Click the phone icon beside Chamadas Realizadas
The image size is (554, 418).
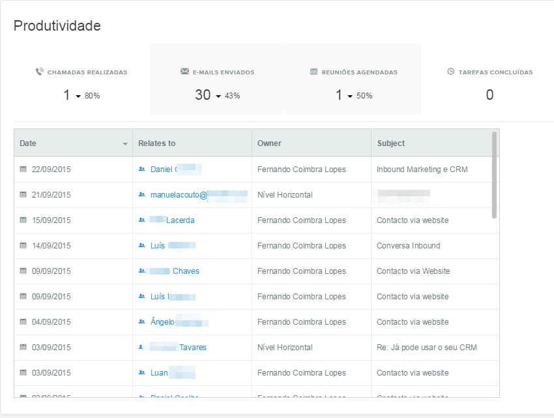[40, 72]
